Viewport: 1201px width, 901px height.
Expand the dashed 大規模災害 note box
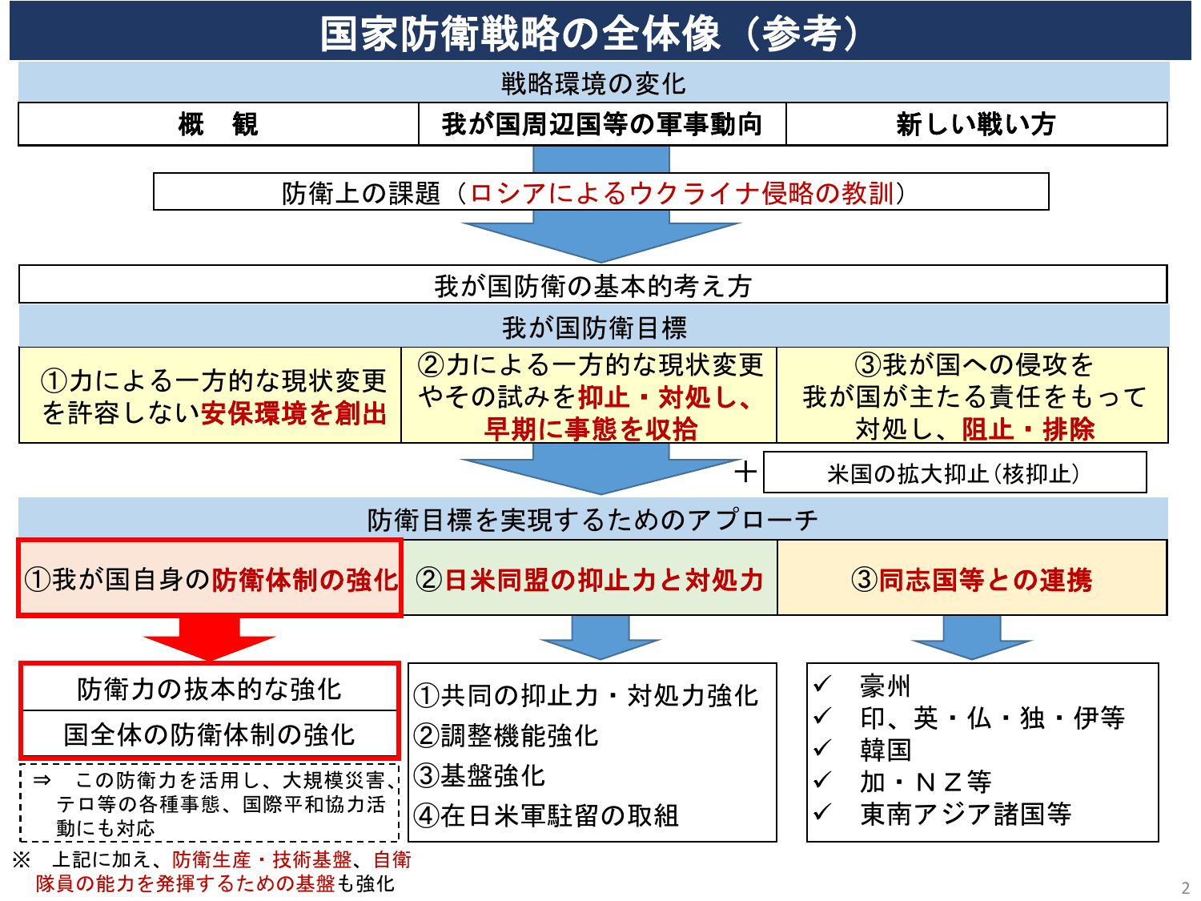[x=208, y=801]
